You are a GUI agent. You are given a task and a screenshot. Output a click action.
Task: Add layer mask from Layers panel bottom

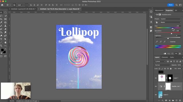pyautogui.click(x=166, y=101)
